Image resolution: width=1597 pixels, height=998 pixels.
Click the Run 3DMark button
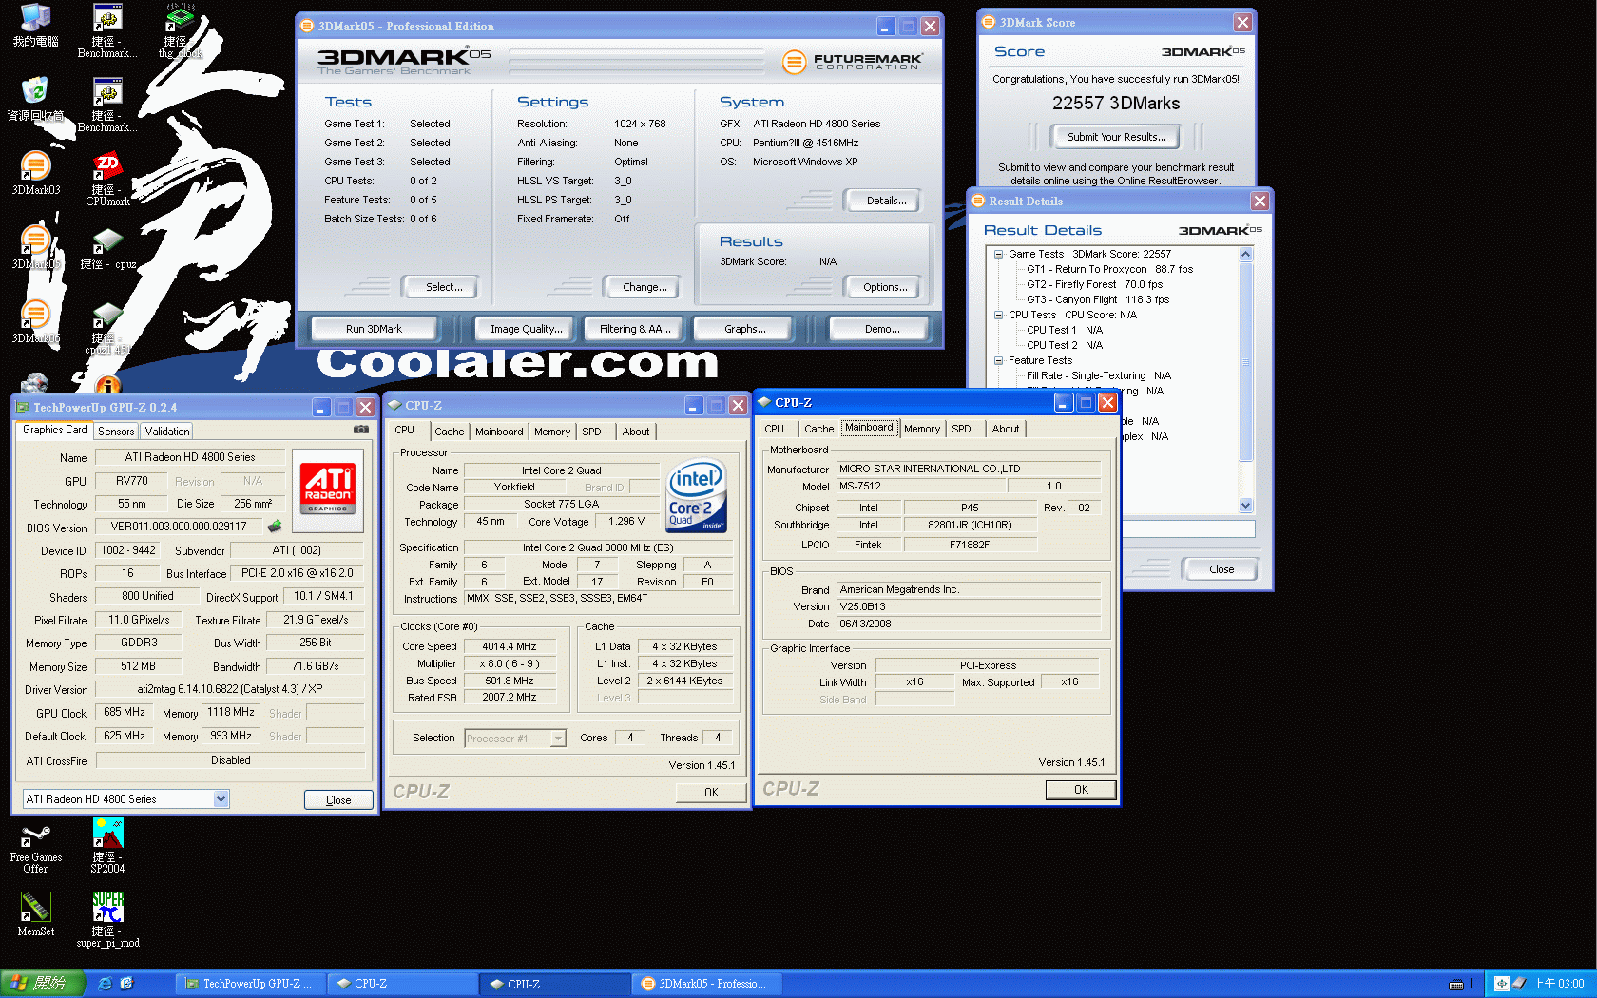[x=374, y=329]
